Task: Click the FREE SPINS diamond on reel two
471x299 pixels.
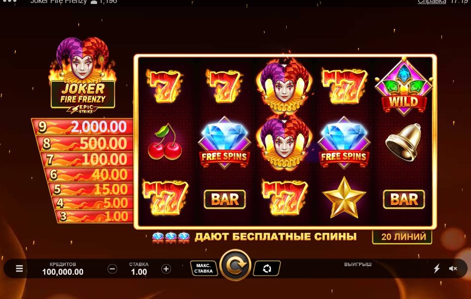Action: [225, 143]
